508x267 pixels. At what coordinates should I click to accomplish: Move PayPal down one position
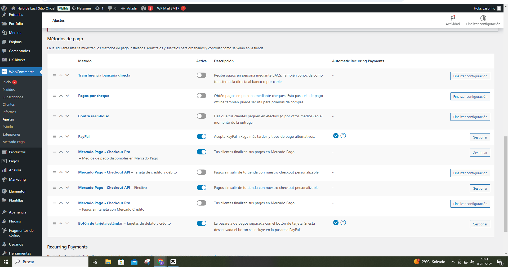point(67,137)
